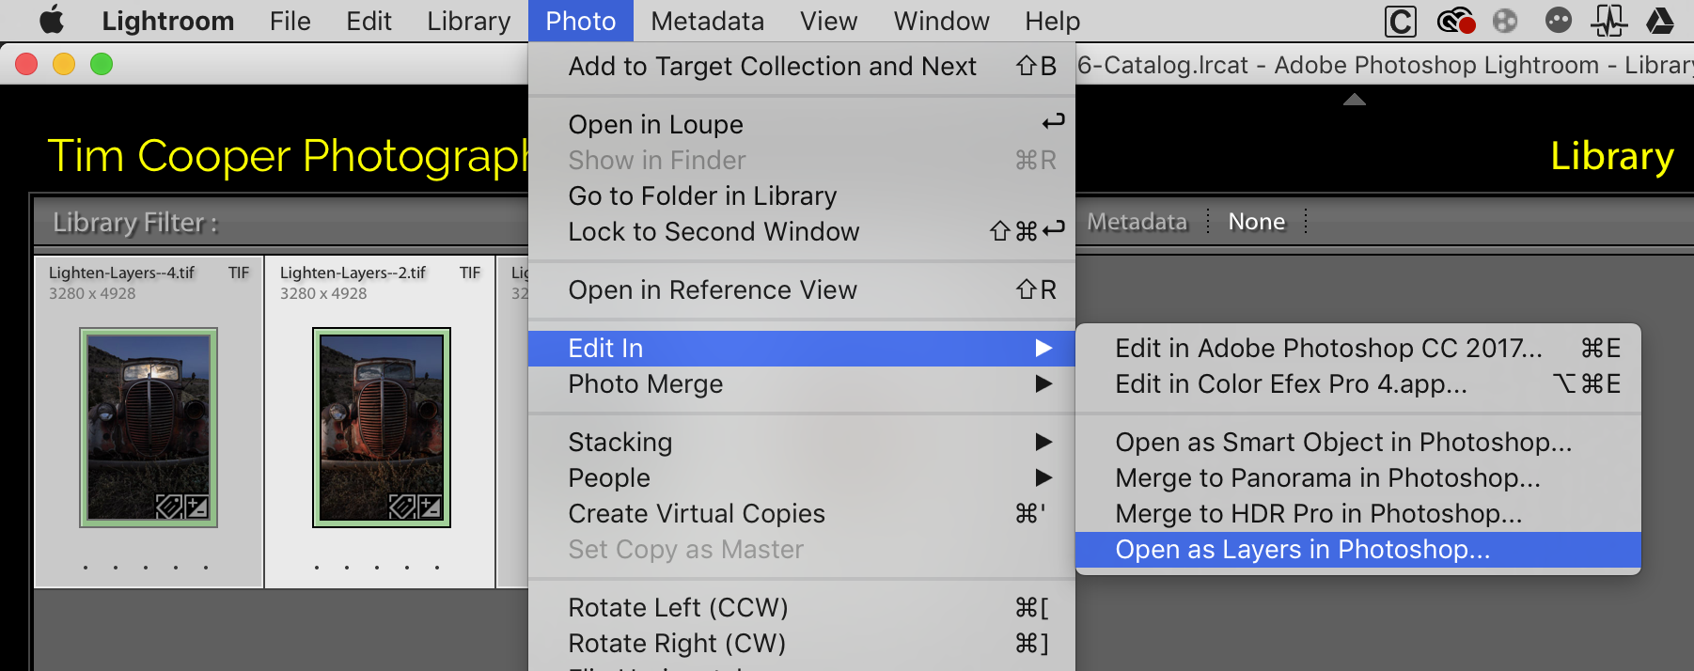Click the activity monitor pulse icon

click(1608, 20)
